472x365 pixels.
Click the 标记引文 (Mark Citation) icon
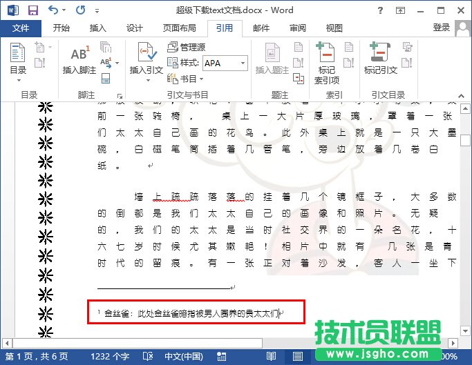[380, 59]
